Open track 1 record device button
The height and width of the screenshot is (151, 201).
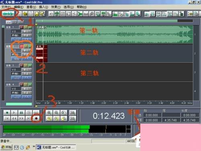tap(27, 35)
